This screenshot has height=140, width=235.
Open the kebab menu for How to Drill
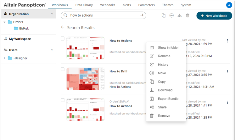coord(227,72)
